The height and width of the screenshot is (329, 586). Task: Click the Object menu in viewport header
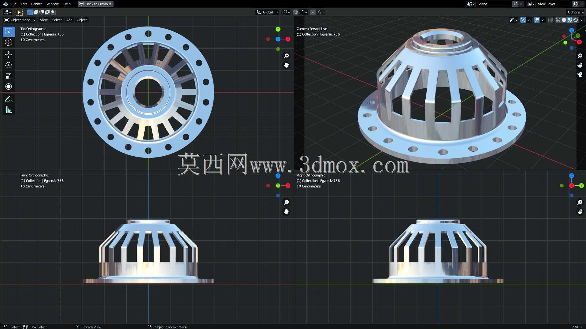coord(82,20)
